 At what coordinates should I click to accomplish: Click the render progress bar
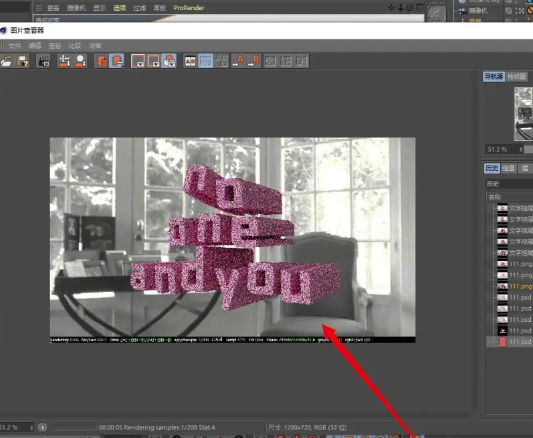(x=74, y=427)
